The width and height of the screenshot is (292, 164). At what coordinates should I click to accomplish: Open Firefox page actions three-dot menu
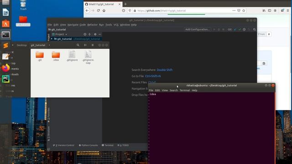(234, 10)
